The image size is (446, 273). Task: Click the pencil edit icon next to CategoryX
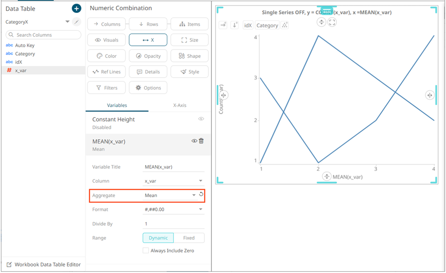pos(76,22)
